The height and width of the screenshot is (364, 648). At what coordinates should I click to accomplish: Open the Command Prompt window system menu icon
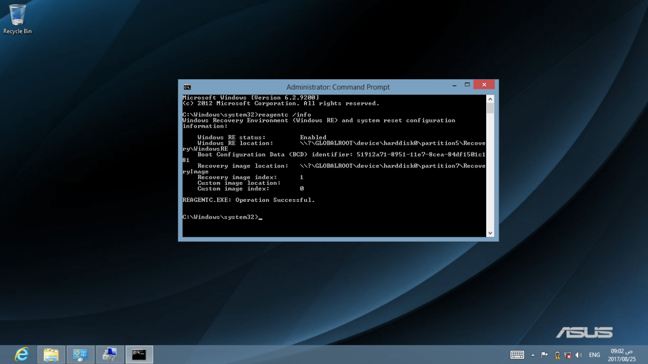click(x=187, y=87)
